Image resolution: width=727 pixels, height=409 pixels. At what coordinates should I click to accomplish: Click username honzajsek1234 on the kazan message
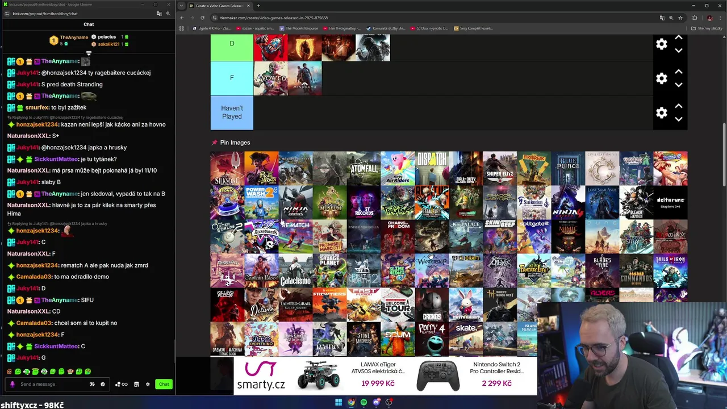coord(37,124)
